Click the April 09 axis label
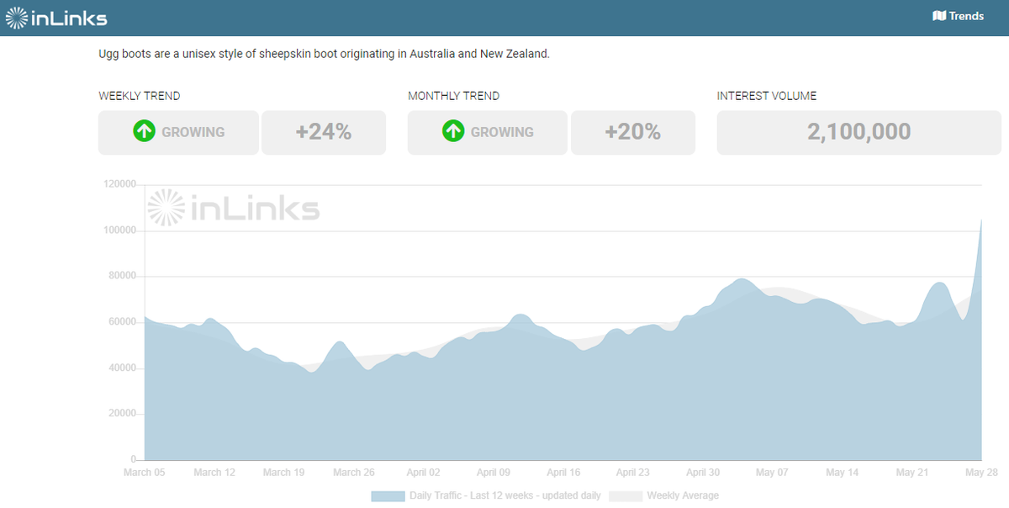 pyautogui.click(x=494, y=473)
